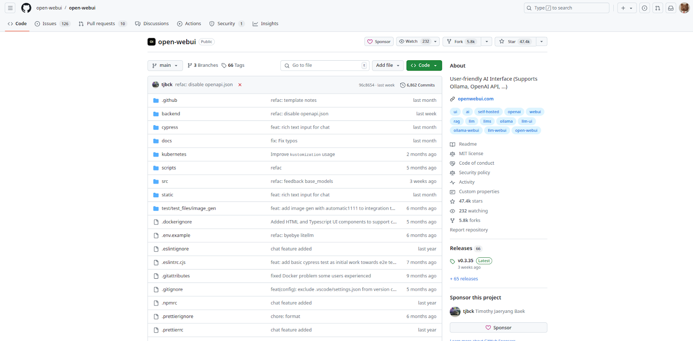Screen dimensions: 693x341
Task: Open pull requests shortcut icon in header
Action: (657, 8)
